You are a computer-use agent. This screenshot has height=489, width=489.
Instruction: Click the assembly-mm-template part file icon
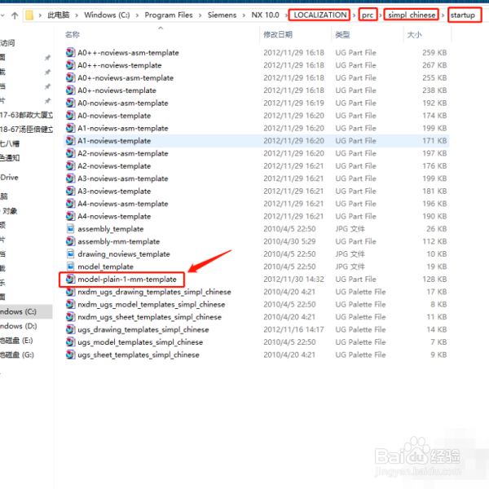pos(70,241)
